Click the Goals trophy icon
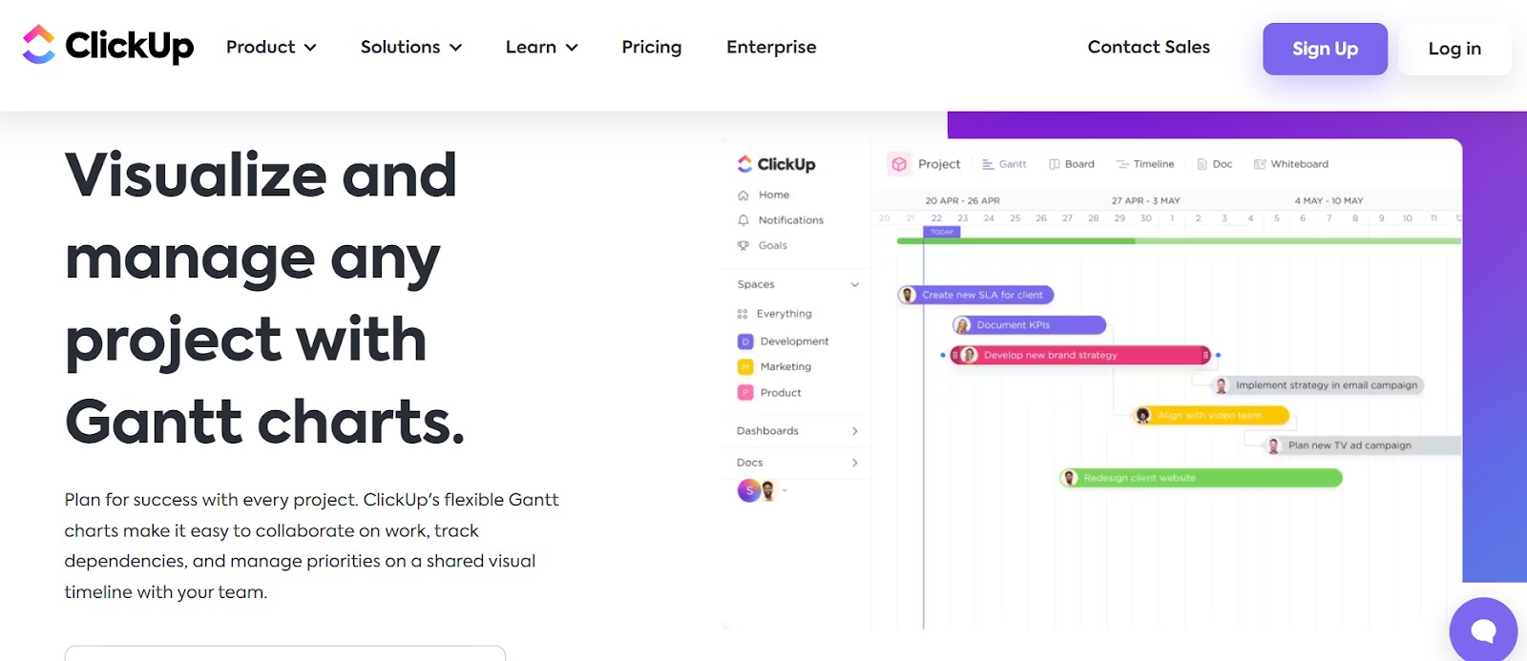The height and width of the screenshot is (661, 1527). click(x=743, y=246)
